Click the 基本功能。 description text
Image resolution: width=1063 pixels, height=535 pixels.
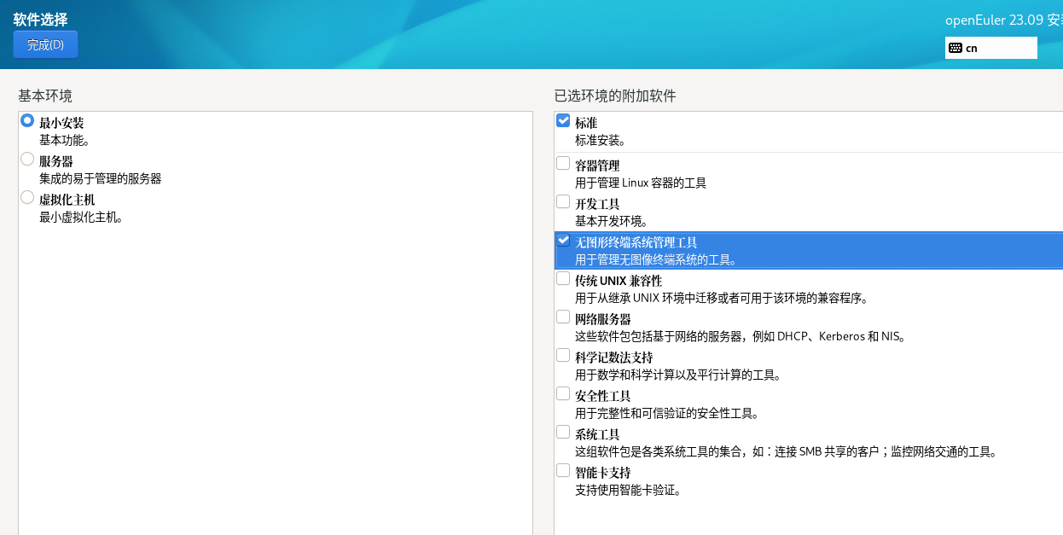point(65,140)
